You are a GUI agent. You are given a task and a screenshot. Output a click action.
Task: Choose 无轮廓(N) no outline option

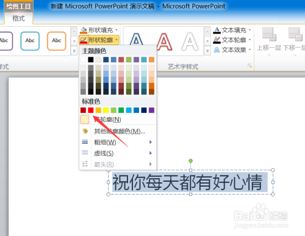pos(118,120)
